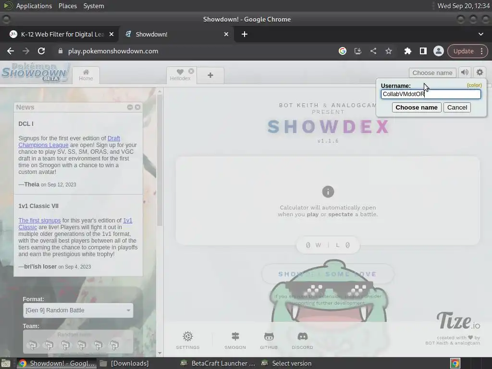Minimize the News panel
This screenshot has height=369, width=492.
pyautogui.click(x=130, y=107)
